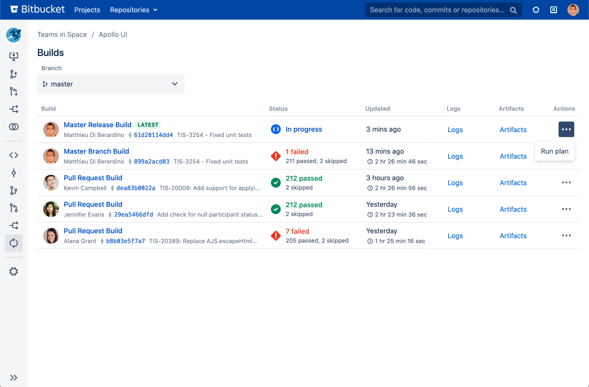Open the Forks sidebar icon

(14, 226)
